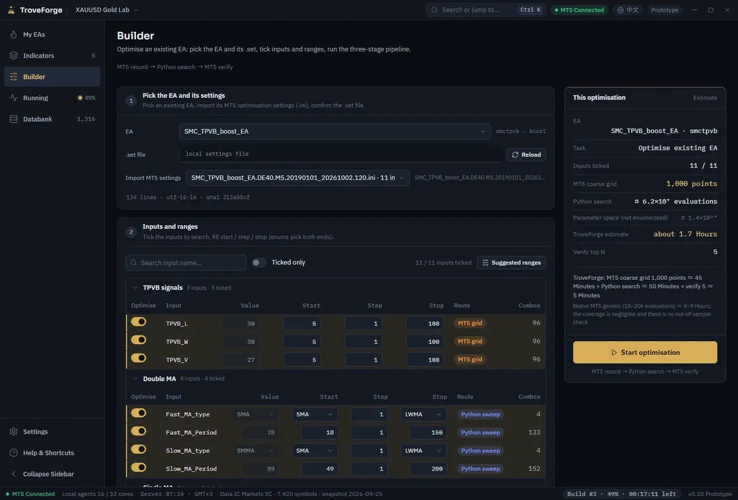This screenshot has width=738, height=500.
Task: Click the globe language icon
Action: pos(621,10)
